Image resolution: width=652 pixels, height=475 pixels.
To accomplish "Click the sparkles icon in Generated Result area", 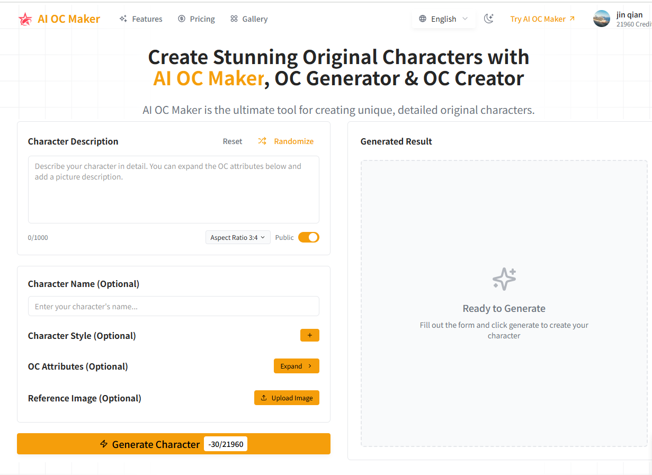I will [x=503, y=279].
